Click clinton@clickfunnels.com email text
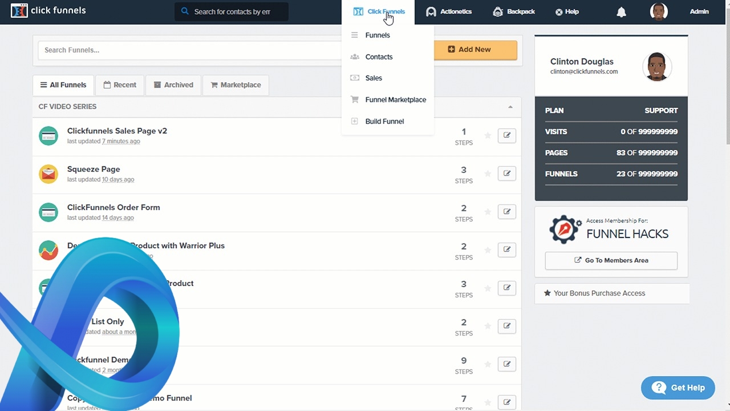Screen dimensions: 730x411 click(x=584, y=72)
